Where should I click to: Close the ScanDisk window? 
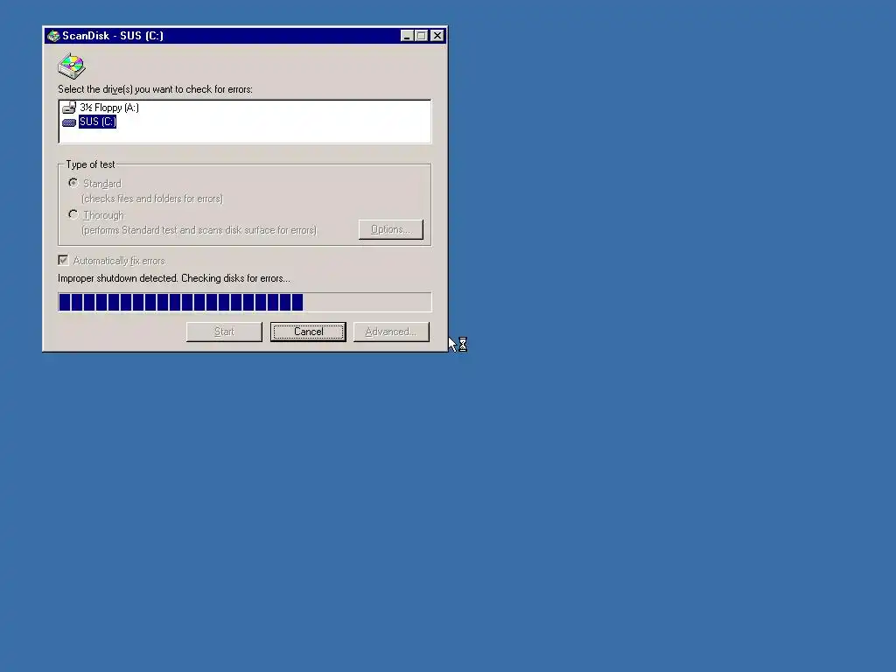pyautogui.click(x=437, y=35)
